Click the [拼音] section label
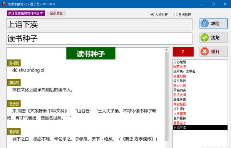 [x=14, y=63]
